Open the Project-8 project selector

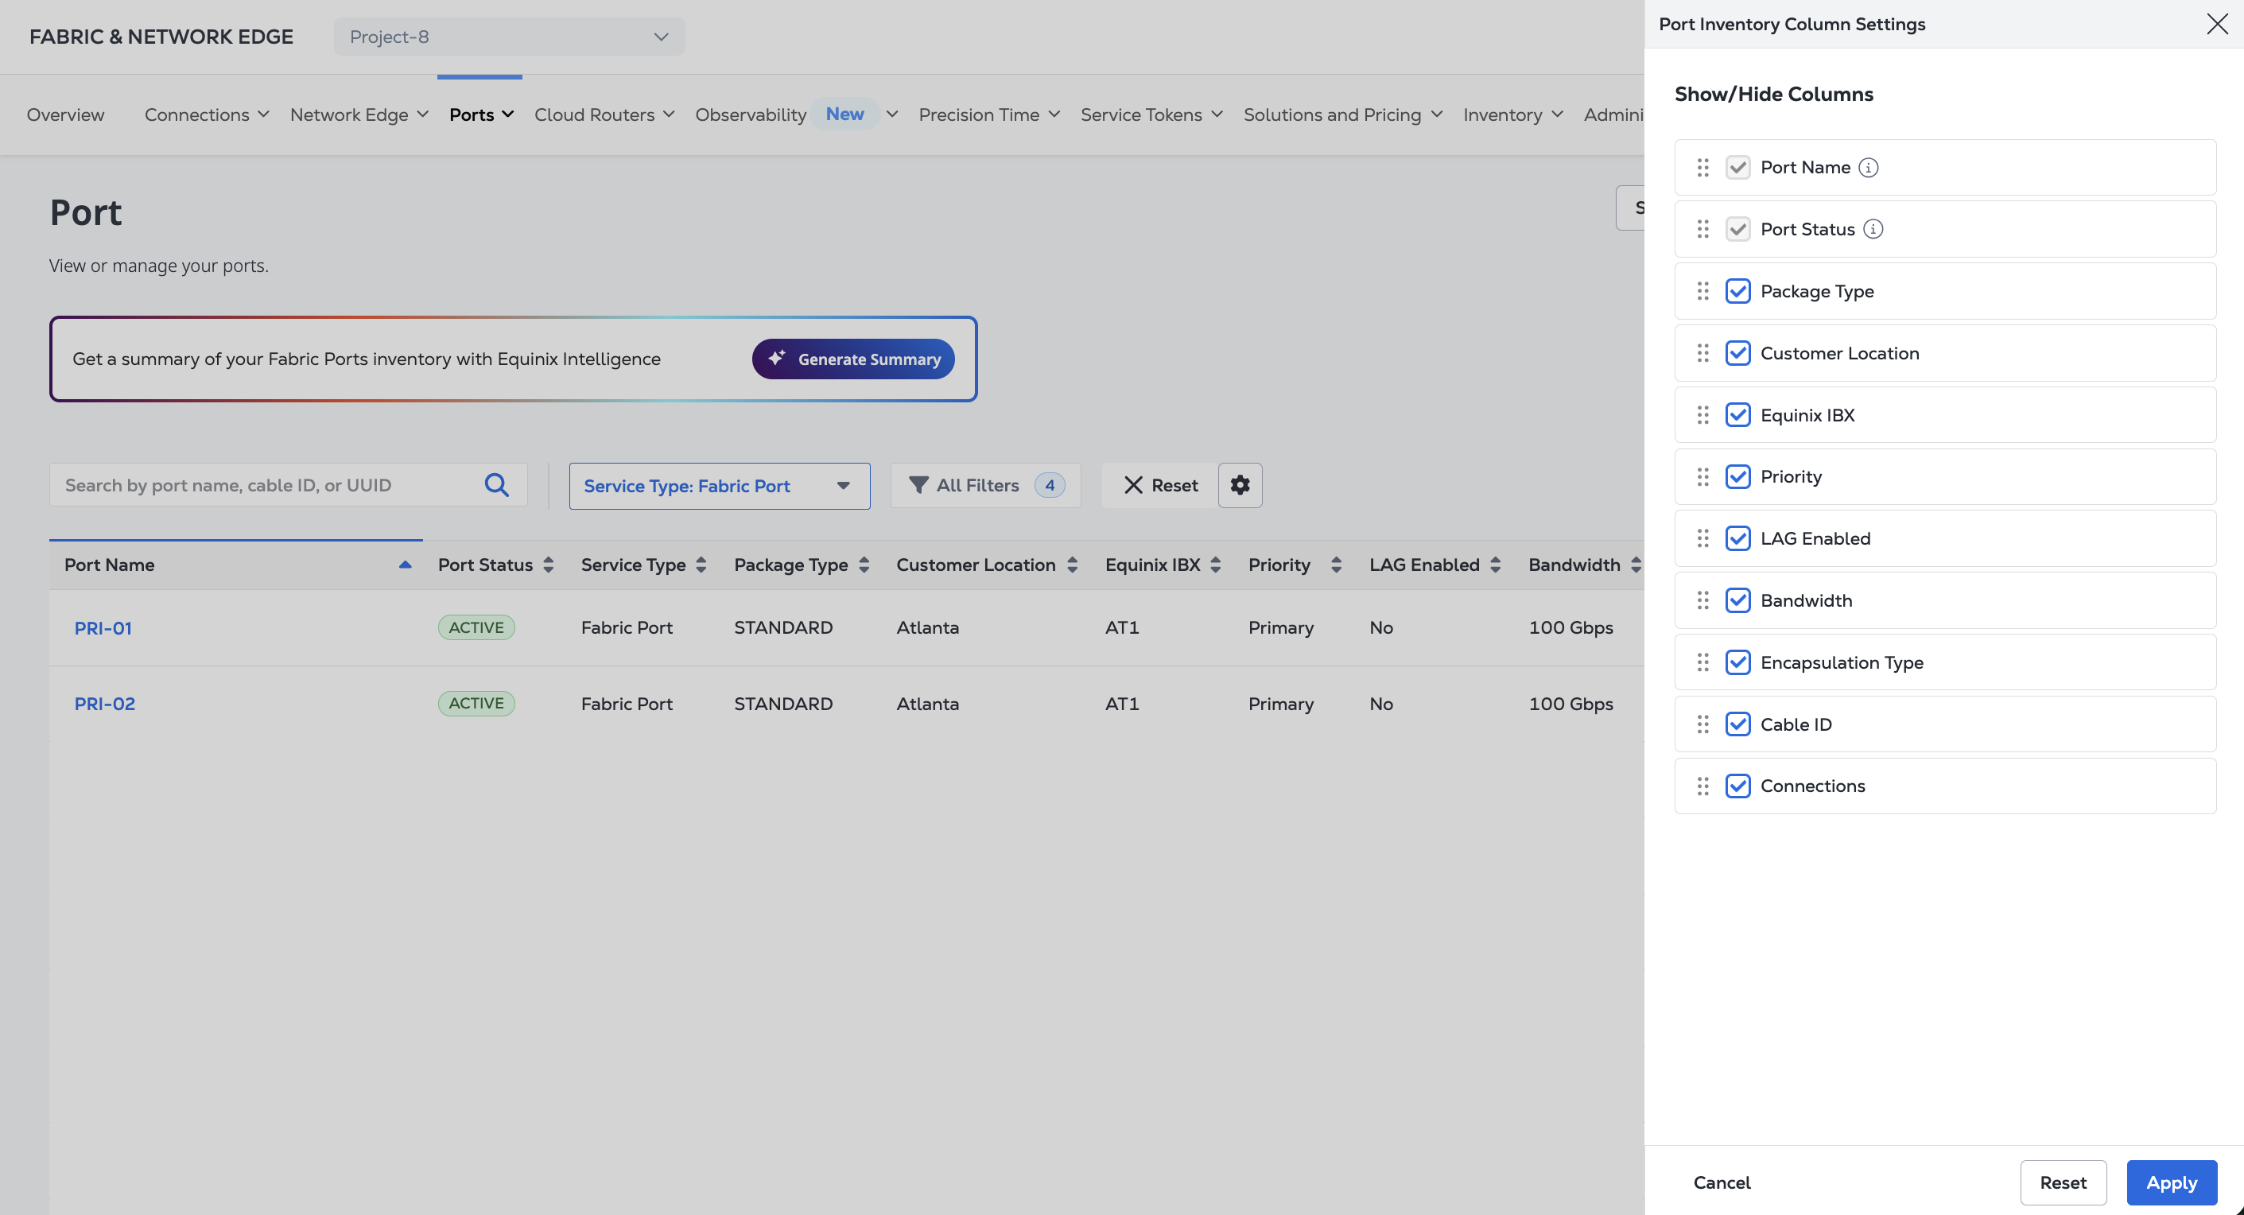[509, 37]
